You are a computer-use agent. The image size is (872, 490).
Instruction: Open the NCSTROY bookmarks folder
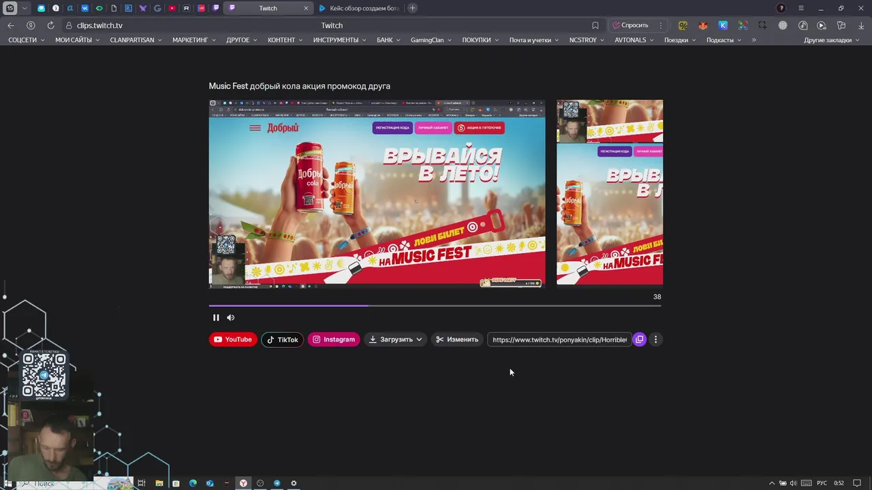coord(587,40)
